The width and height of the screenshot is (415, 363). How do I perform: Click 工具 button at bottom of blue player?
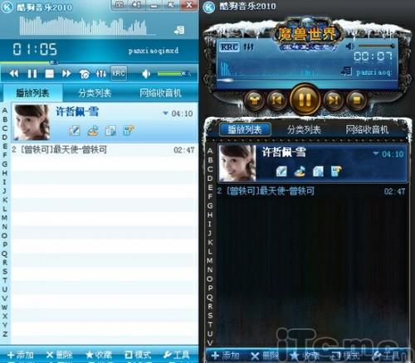pyautogui.click(x=176, y=355)
